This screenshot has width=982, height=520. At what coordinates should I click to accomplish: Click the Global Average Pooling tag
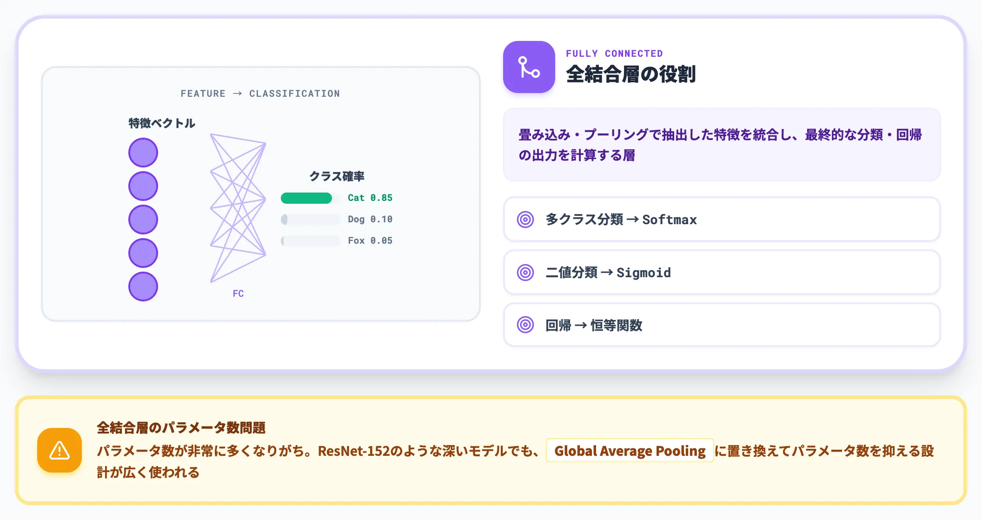pos(630,451)
